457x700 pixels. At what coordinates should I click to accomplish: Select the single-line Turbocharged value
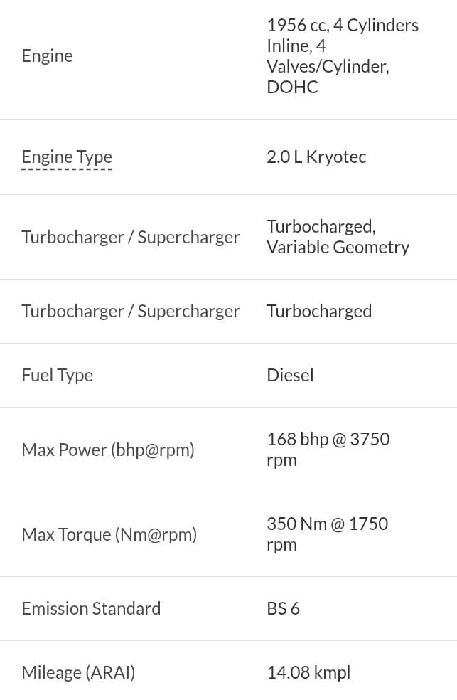pyautogui.click(x=319, y=311)
